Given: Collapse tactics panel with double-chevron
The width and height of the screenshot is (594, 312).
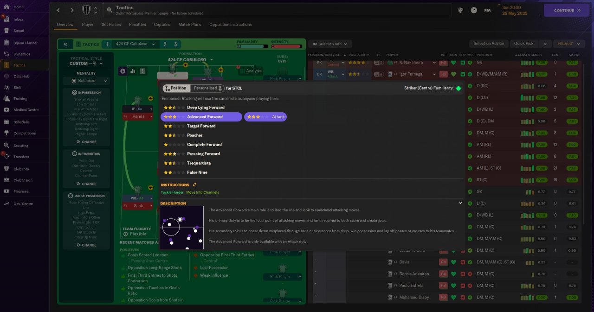Looking at the screenshot, I should click(65, 44).
